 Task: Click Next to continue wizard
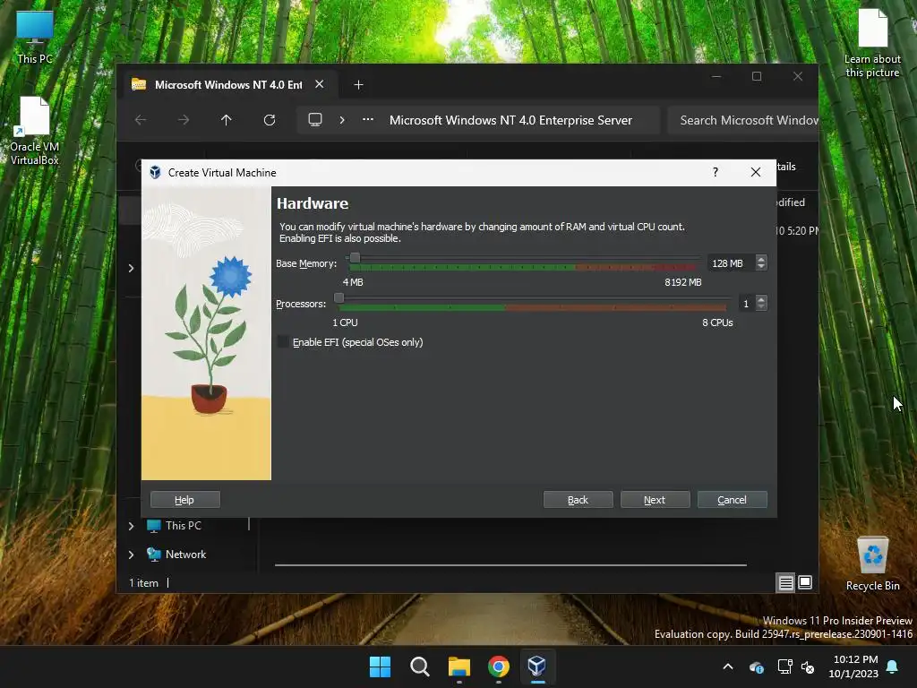[x=655, y=500]
